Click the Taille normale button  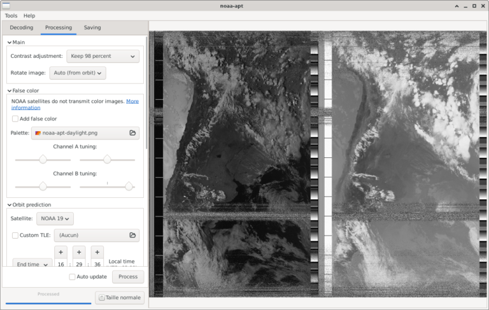click(120, 297)
